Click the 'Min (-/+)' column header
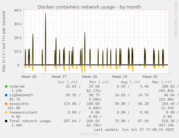The height and width of the screenshot is (138, 179). coord(99,82)
